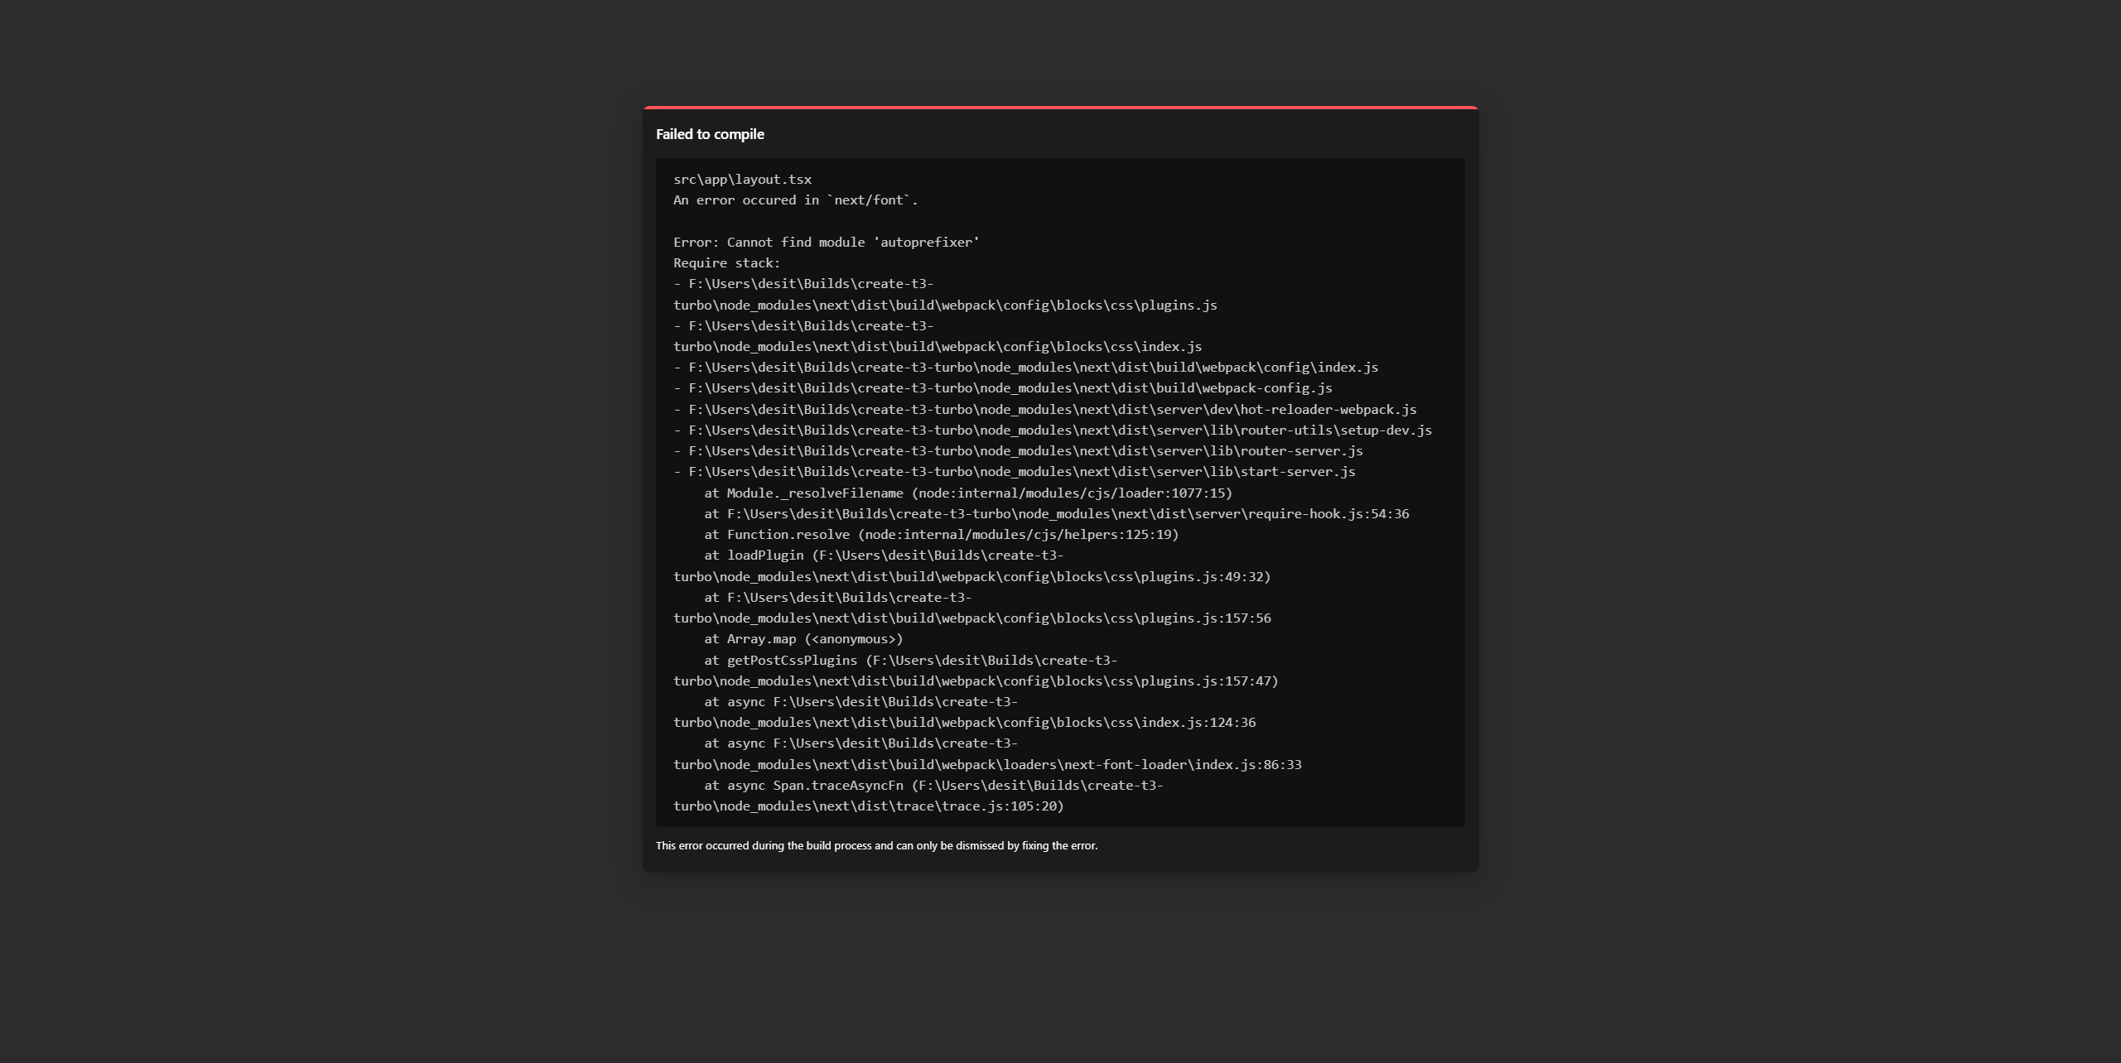2121x1063 pixels.
Task: Click the src\app\layout.tsx file path
Action: [742, 180]
